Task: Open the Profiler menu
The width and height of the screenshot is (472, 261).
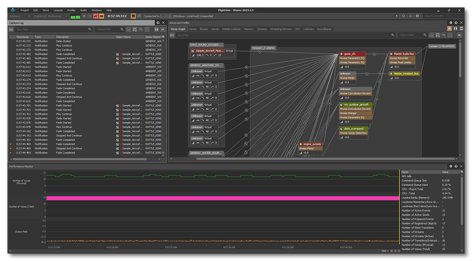Action: (71, 10)
